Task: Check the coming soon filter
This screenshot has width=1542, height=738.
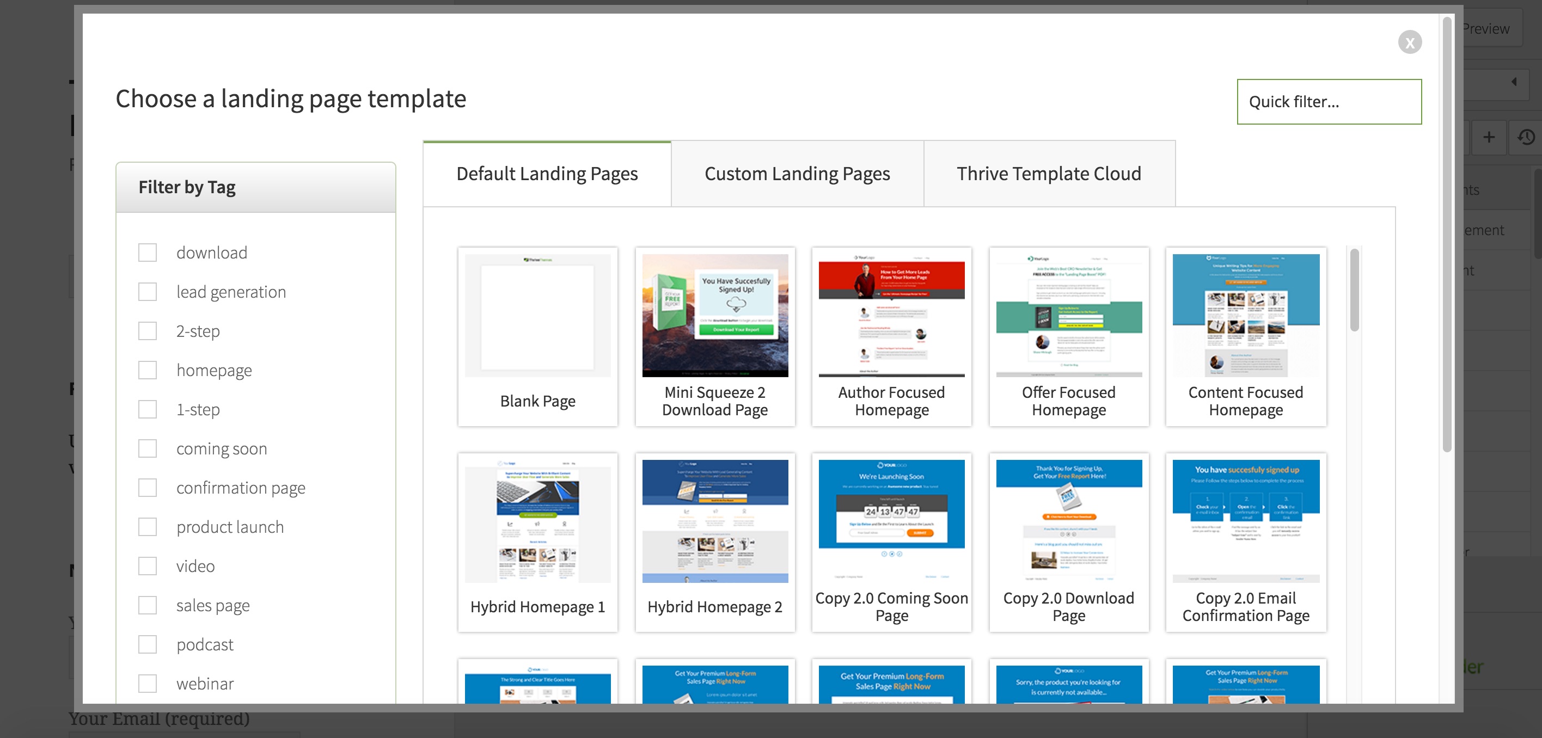Action: pos(147,448)
